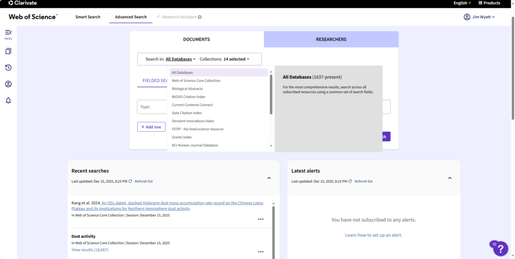Collapse the Recent searches panel
This screenshot has height=259, width=515.
(x=269, y=178)
